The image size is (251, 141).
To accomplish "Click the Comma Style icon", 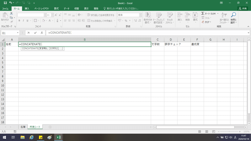I will pyautogui.click(x=130, y=21).
